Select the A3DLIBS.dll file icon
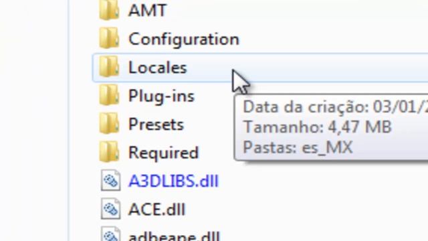The image size is (428, 241). [110, 180]
